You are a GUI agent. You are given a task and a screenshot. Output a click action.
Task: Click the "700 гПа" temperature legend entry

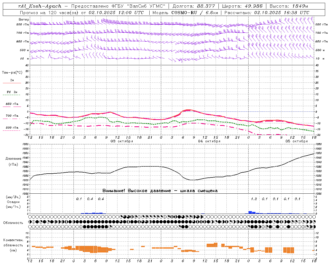(12, 116)
